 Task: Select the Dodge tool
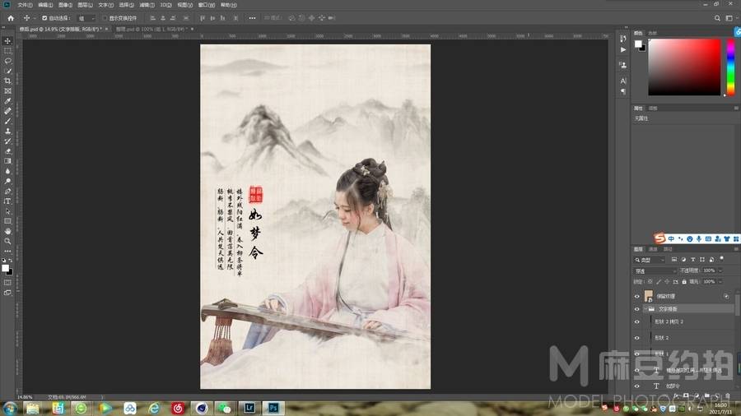click(x=7, y=181)
